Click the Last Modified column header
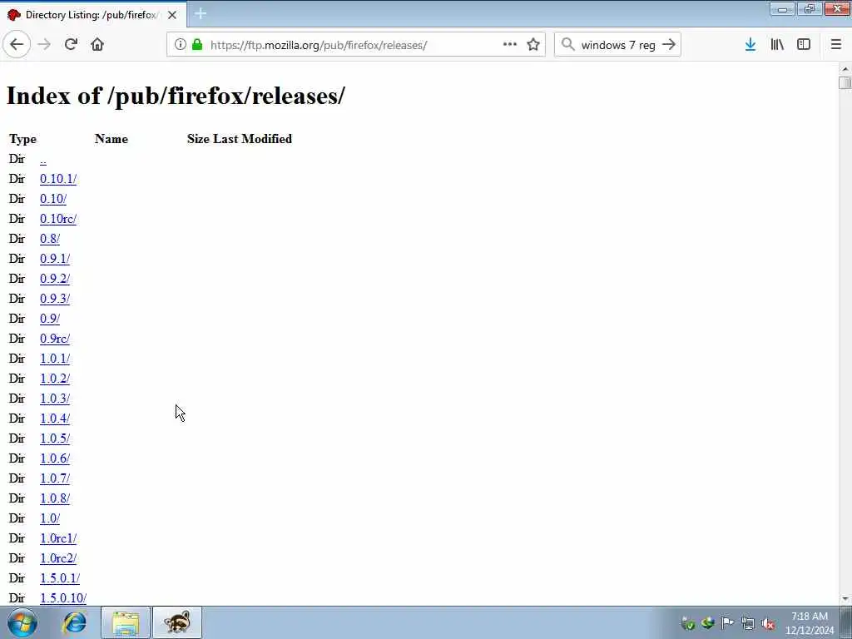The height and width of the screenshot is (639, 852). 253,139
